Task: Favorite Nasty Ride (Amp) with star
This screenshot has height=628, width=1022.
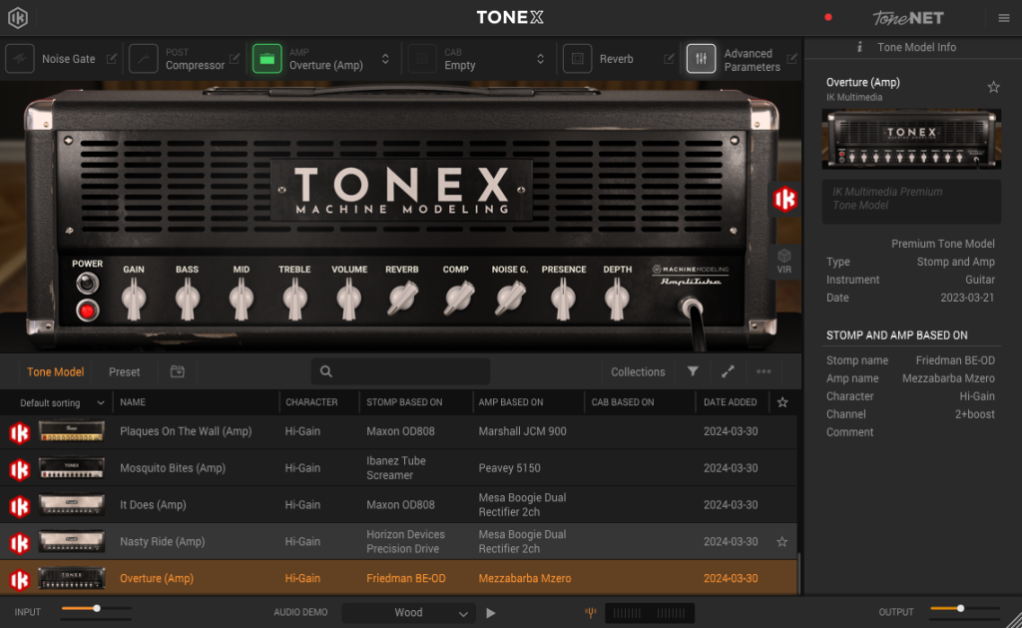Action: (x=782, y=541)
